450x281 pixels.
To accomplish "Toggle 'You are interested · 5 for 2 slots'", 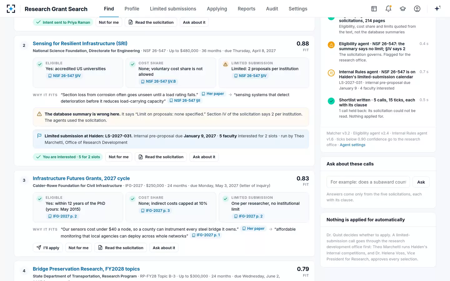I will pos(68,157).
